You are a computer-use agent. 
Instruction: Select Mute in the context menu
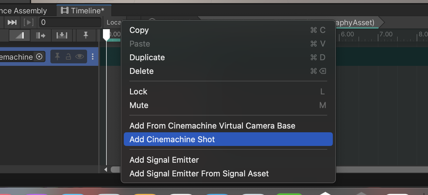click(139, 105)
